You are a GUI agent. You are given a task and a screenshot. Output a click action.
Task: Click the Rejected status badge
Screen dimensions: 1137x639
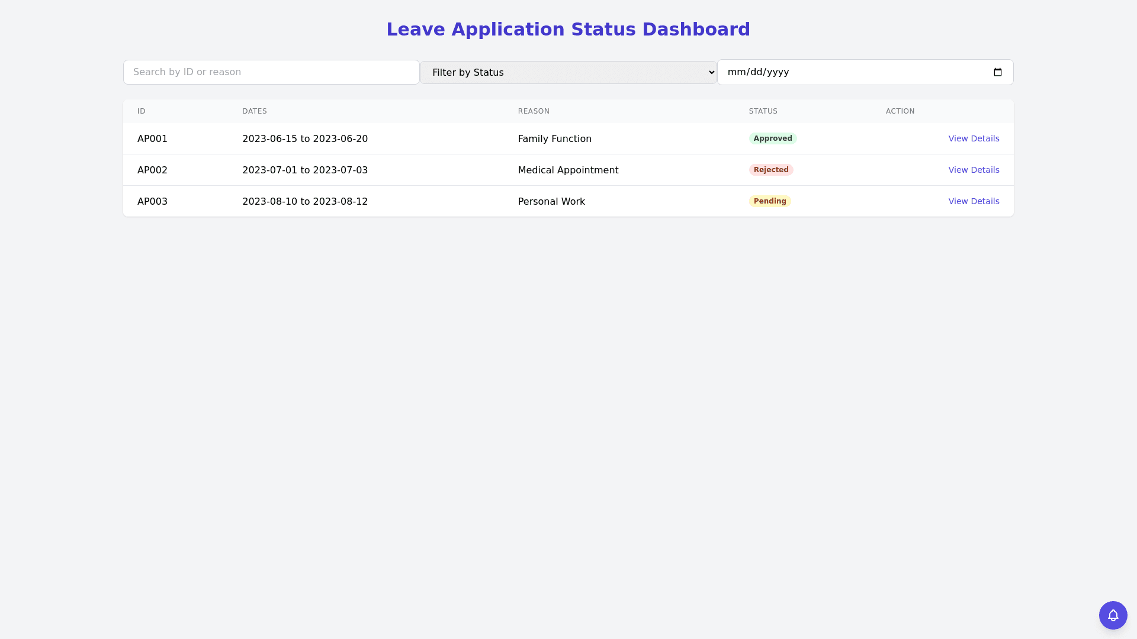[x=770, y=170]
